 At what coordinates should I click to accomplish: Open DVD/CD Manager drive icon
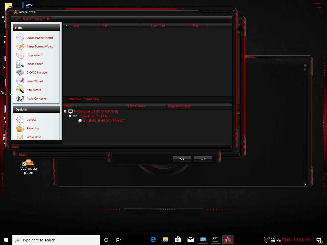click(20, 72)
